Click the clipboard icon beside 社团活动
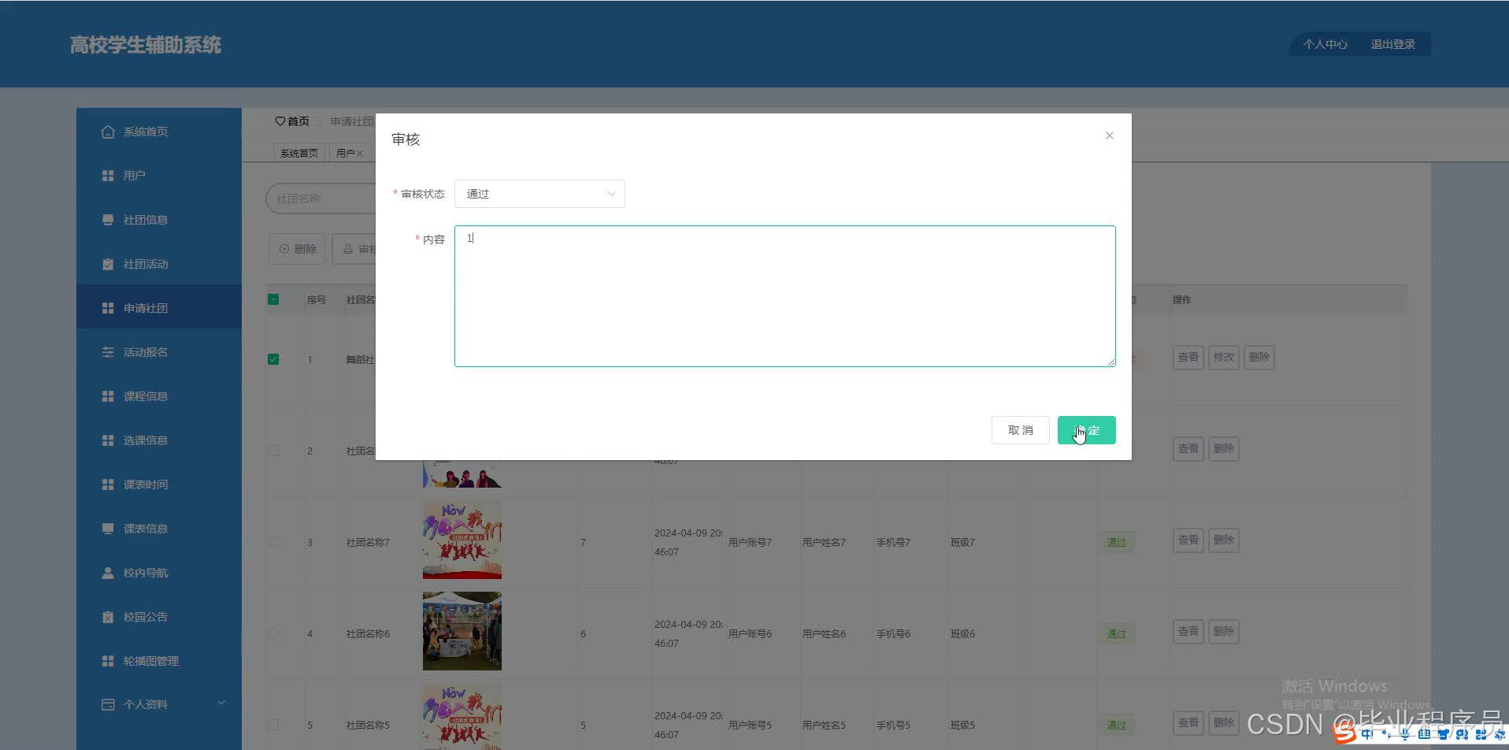 tap(108, 264)
